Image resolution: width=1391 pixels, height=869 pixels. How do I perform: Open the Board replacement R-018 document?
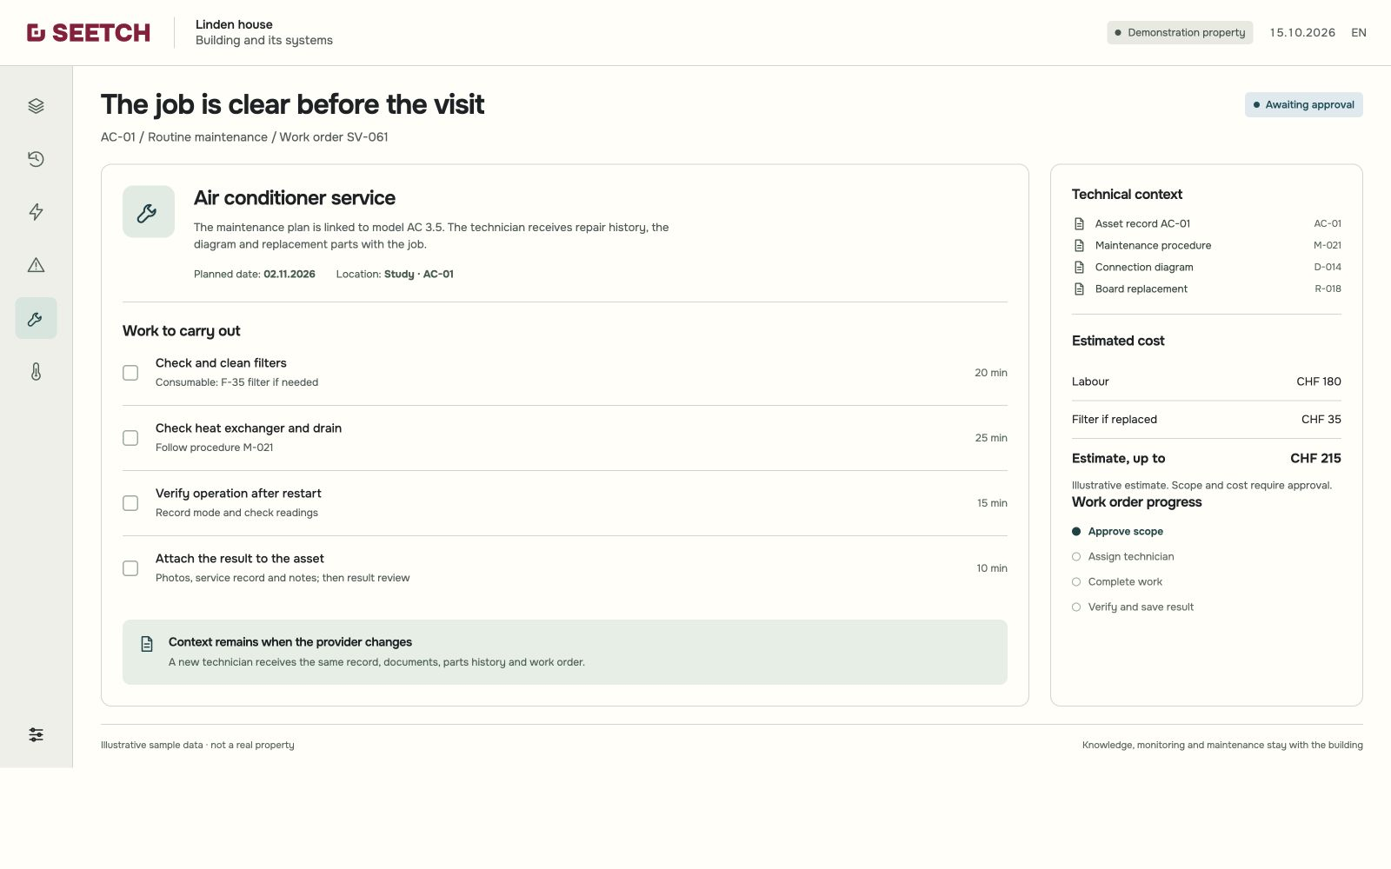pos(1207,289)
